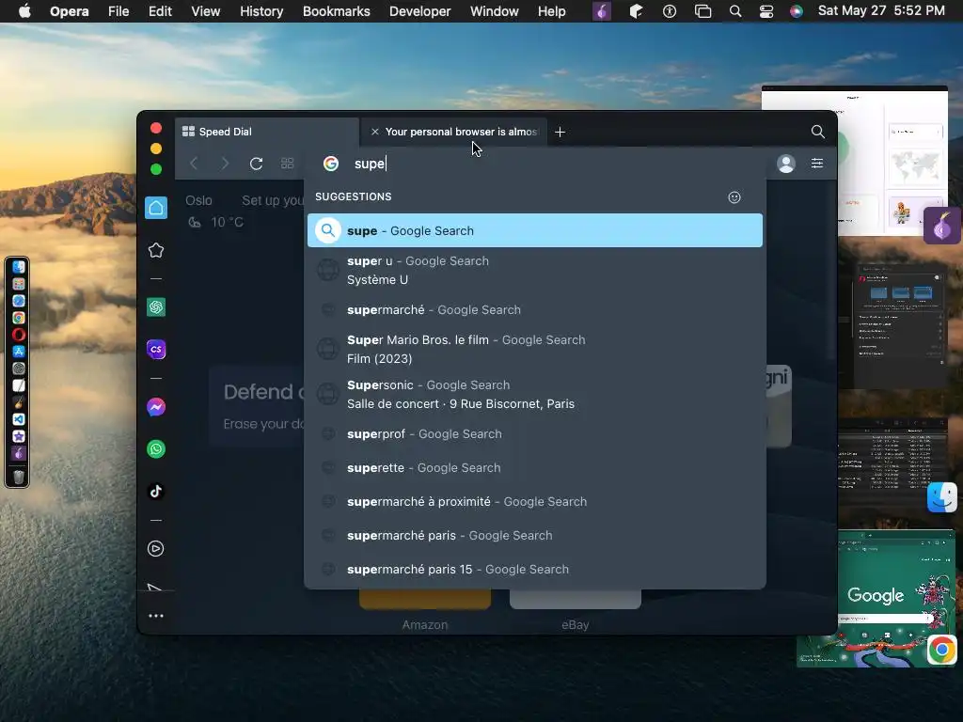Open the Opera menu in menu bar
Image resolution: width=963 pixels, height=722 pixels.
[x=70, y=11]
